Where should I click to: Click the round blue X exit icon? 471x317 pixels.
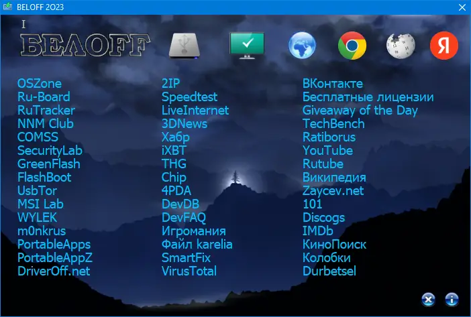click(428, 300)
